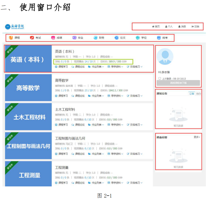Click the 消息 bell icon
The width and height of the screenshot is (207, 200).
point(179,27)
